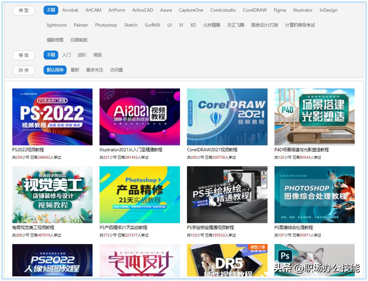This screenshot has height=281, width=368.
Task: Click the Figma category filter
Action: point(280,10)
